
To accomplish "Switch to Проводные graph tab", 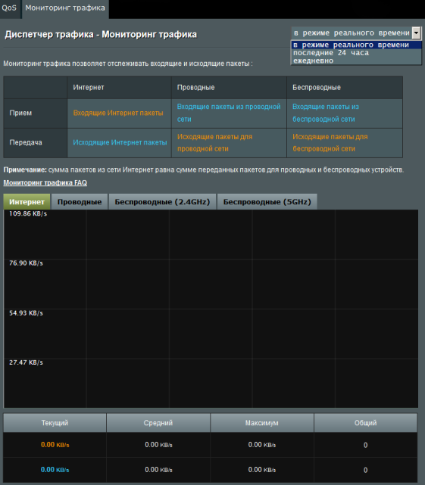I will pos(80,202).
